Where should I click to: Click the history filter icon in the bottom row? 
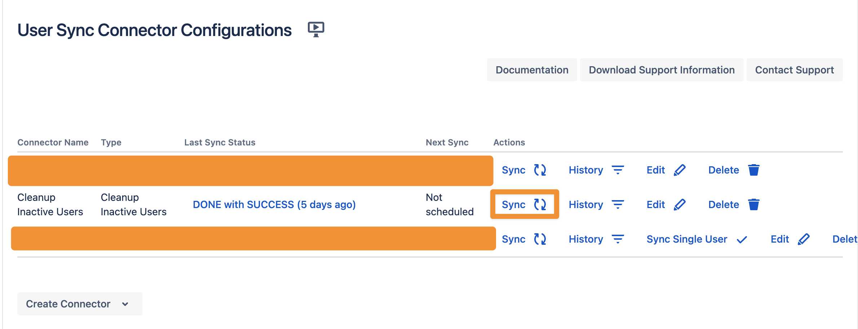pos(618,239)
